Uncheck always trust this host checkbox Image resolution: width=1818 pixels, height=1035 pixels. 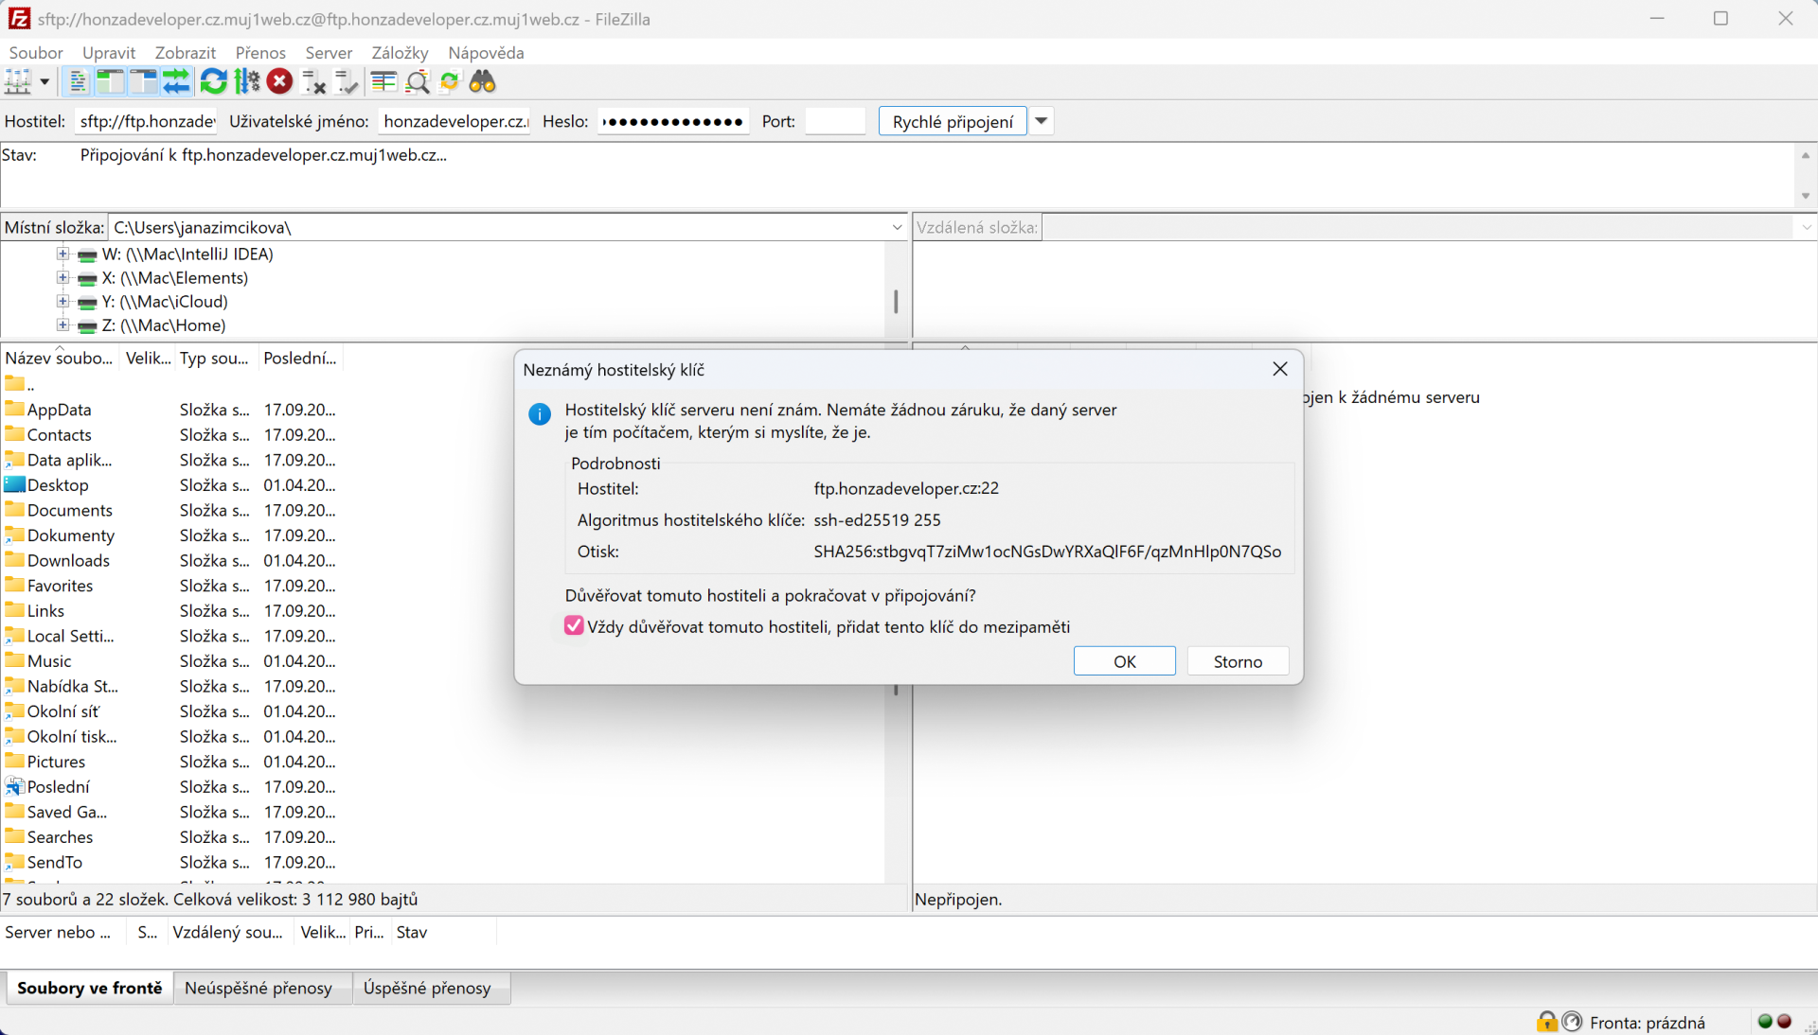[574, 626]
